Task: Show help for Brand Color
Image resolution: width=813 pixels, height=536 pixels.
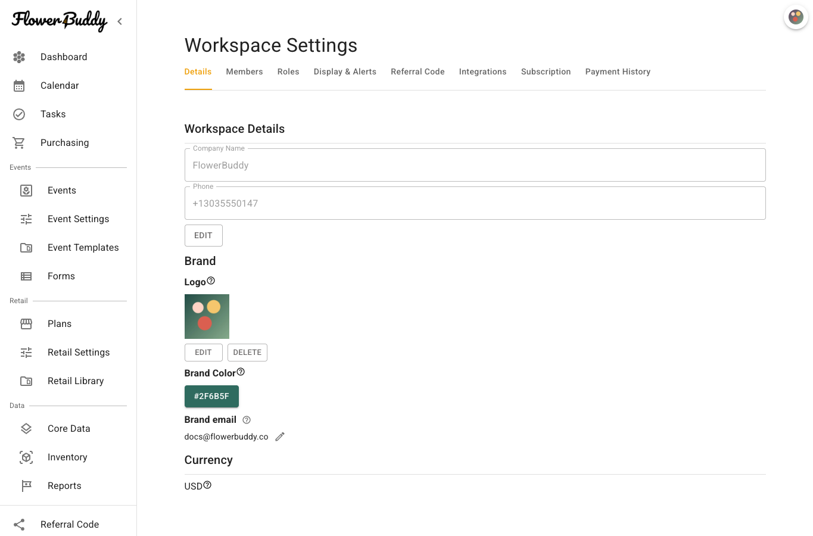Action: tap(241, 372)
